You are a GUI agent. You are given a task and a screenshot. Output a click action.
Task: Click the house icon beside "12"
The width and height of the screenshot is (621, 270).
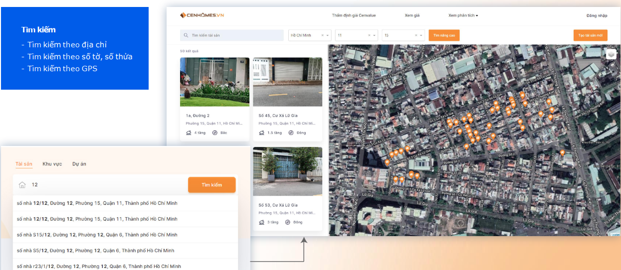point(22,185)
